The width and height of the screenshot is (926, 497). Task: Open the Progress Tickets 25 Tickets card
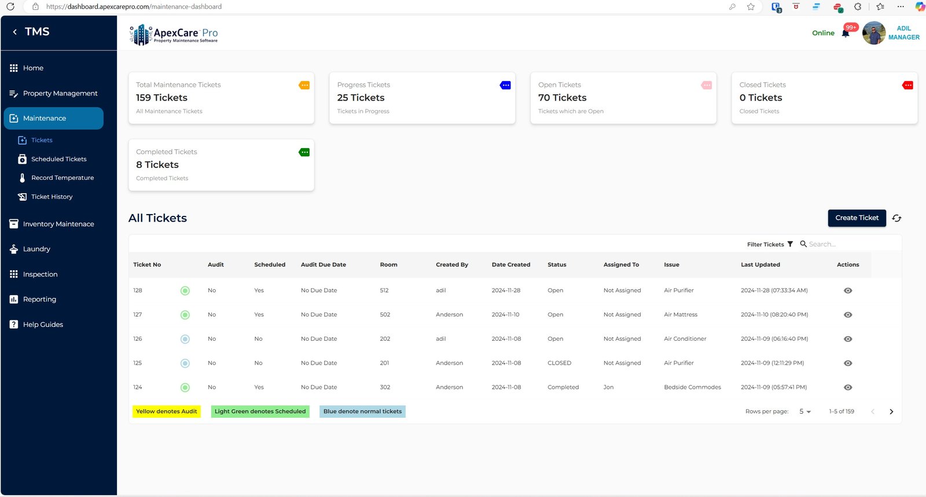point(422,98)
